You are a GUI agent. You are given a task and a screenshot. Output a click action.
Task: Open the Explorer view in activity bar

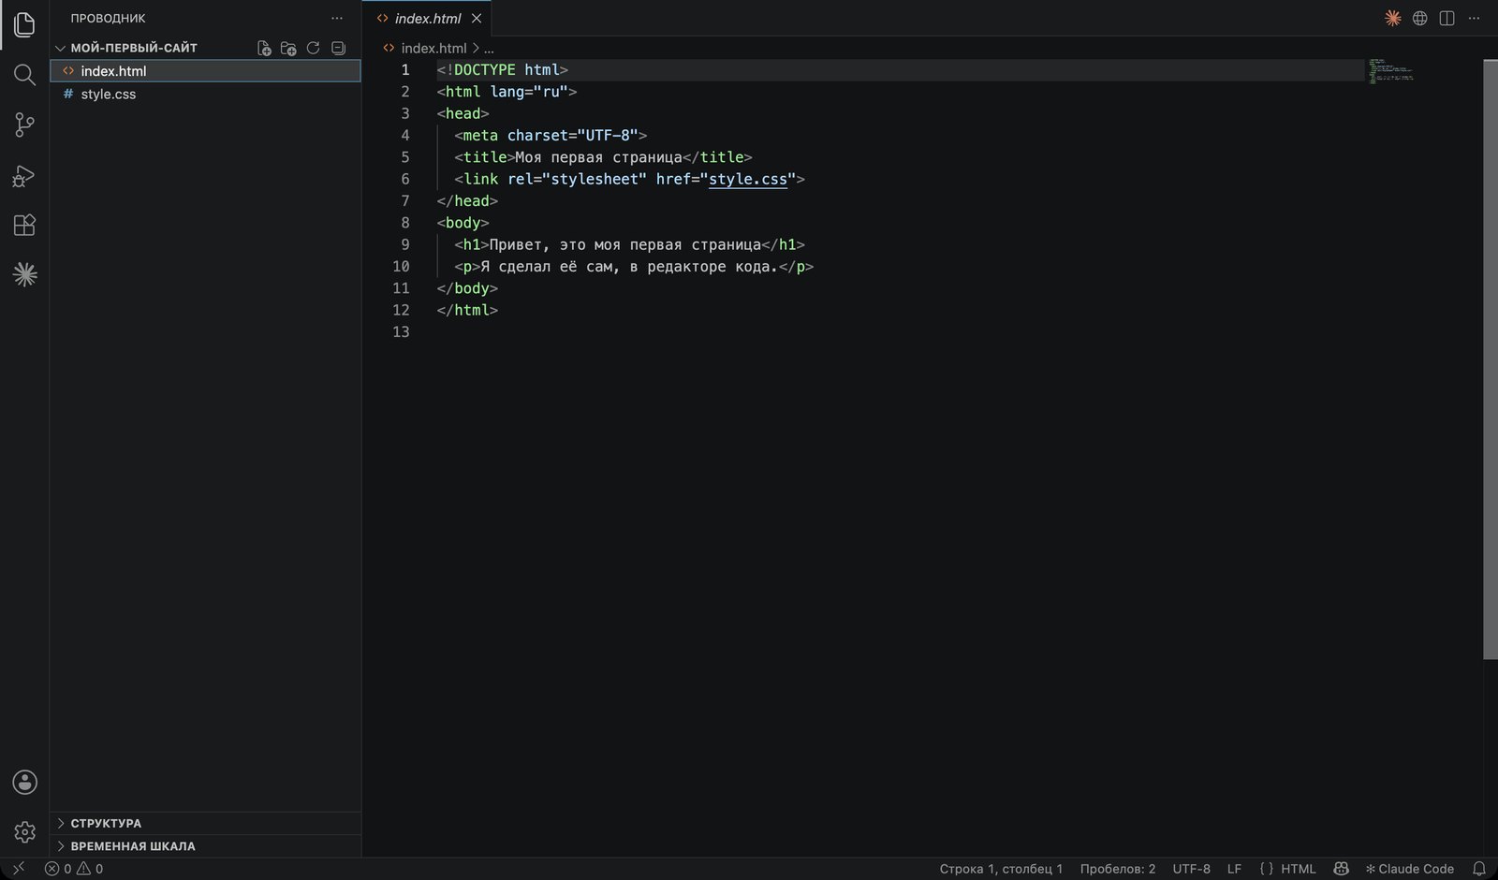24,24
